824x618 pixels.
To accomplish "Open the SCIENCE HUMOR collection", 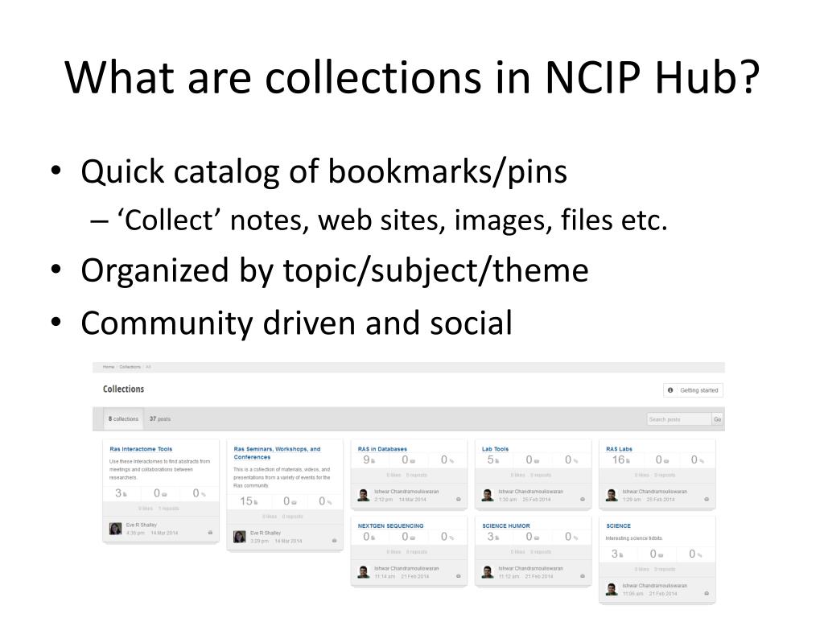I will 506,526.
